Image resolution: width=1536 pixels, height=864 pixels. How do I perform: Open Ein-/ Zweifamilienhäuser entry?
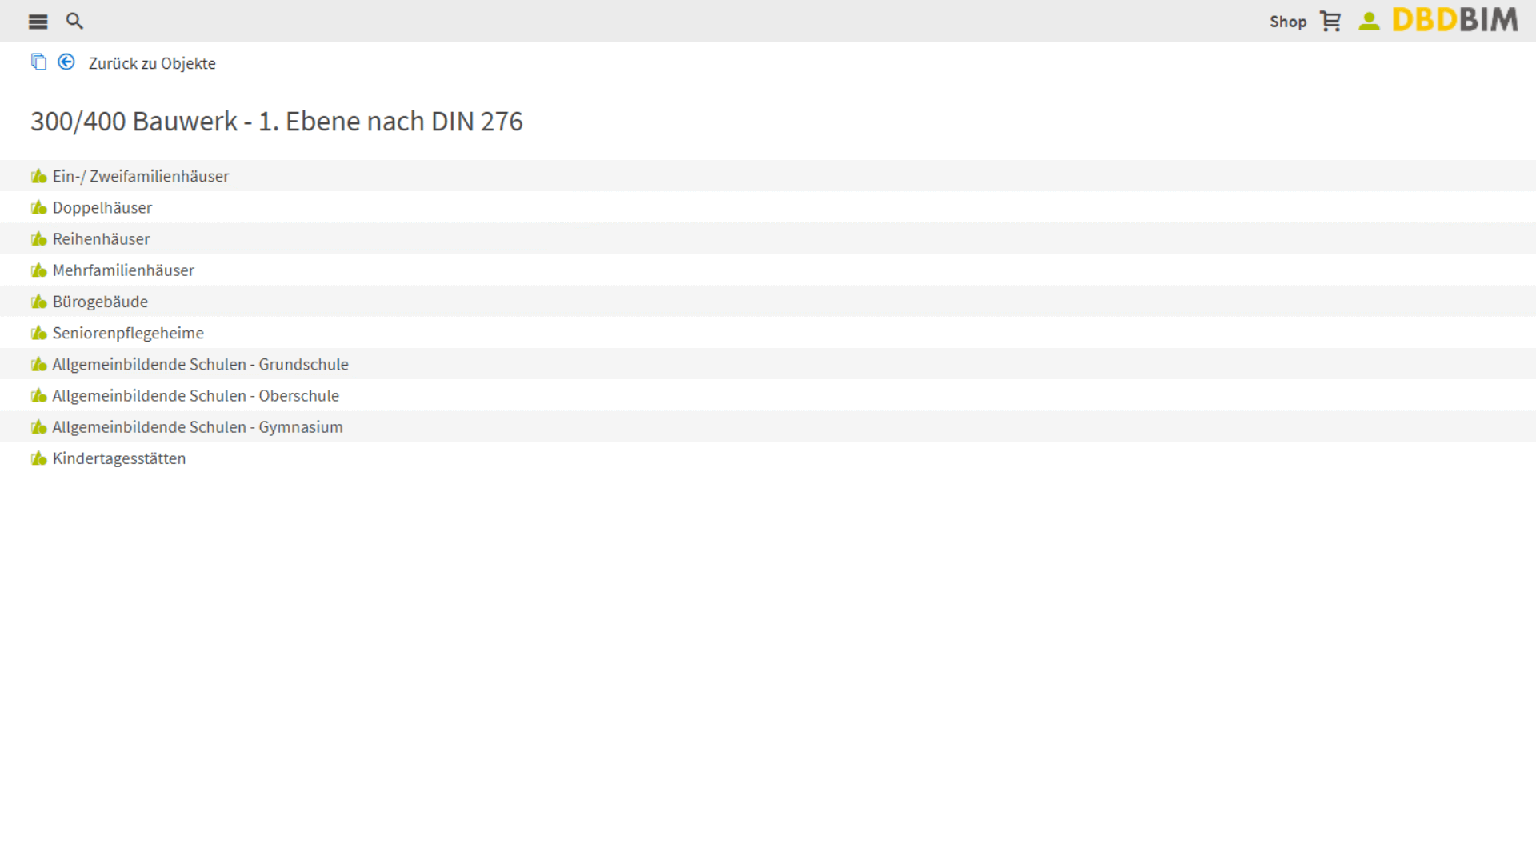point(141,176)
